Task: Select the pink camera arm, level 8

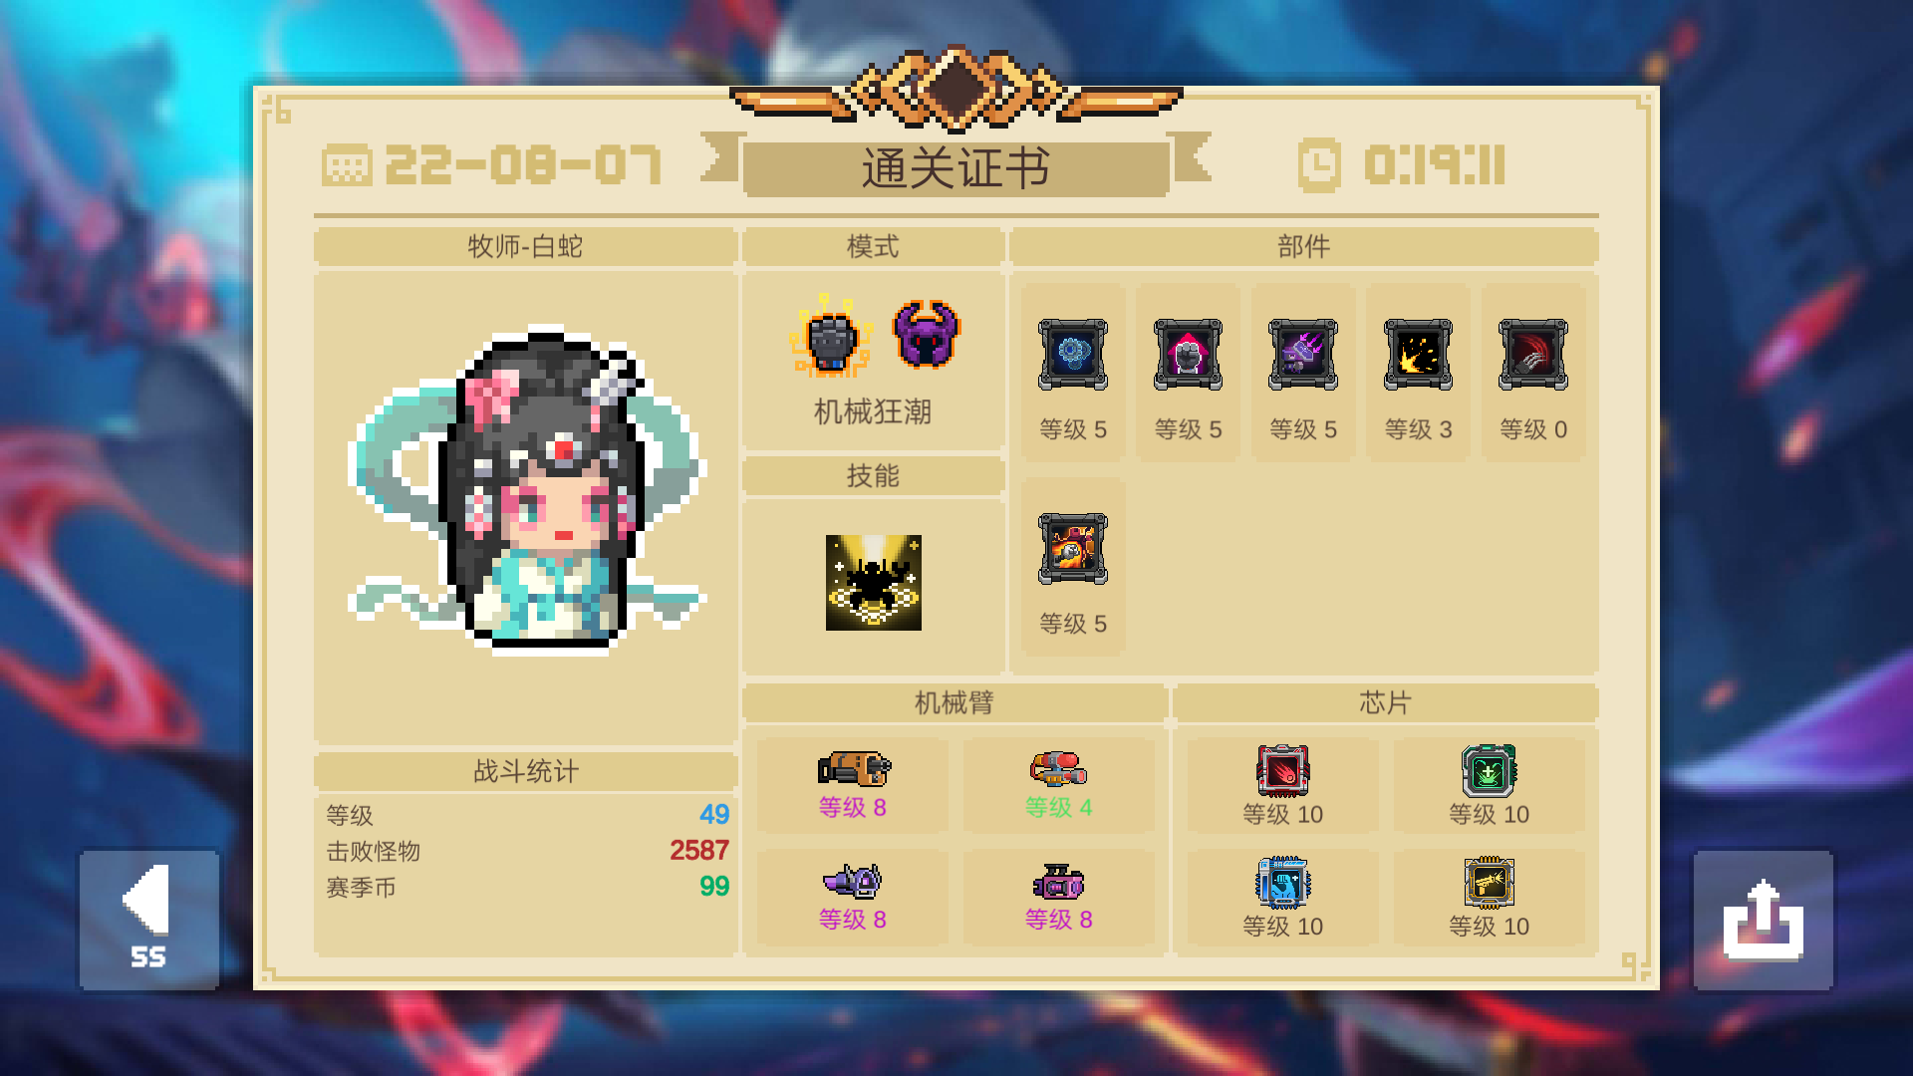Action: tap(1058, 881)
